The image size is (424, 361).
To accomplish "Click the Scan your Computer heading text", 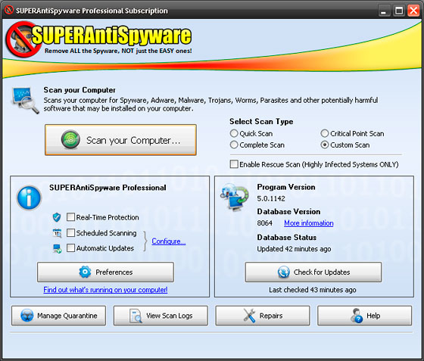I will [x=79, y=90].
